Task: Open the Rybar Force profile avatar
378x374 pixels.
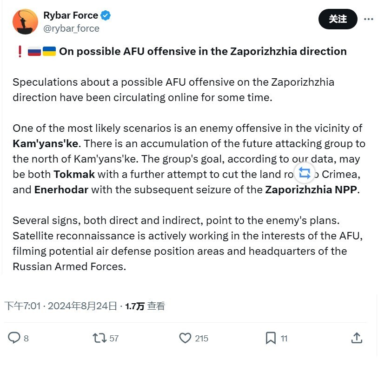Action: click(25, 21)
